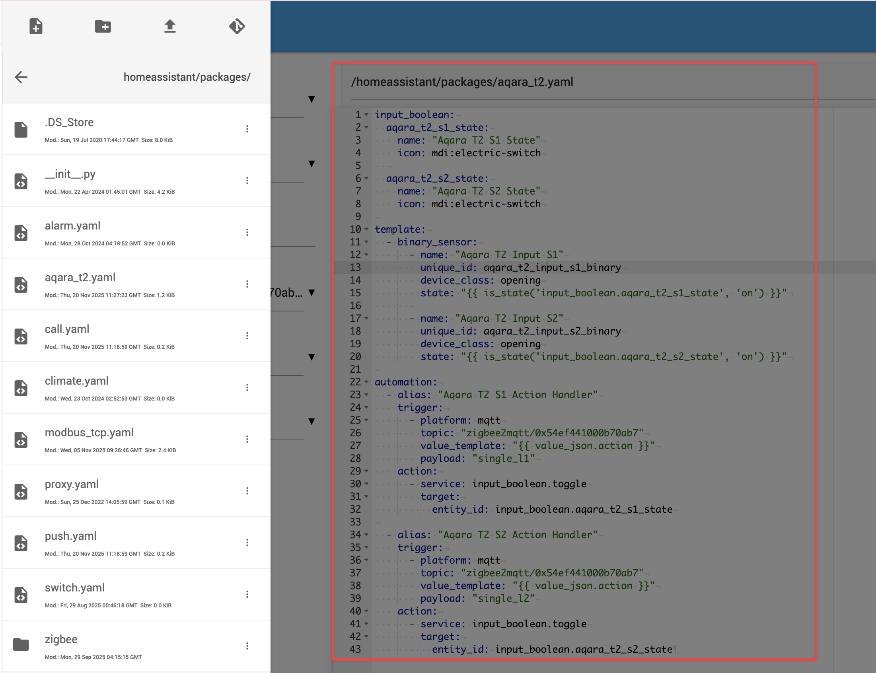Open the zigbee folder

coord(61,639)
